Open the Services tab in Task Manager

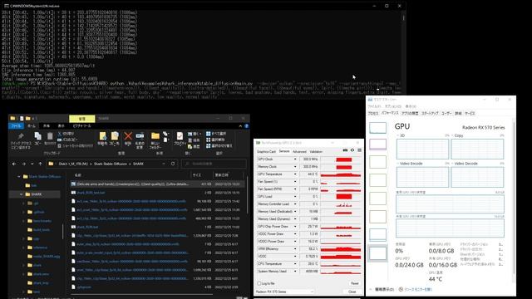coord(470,113)
